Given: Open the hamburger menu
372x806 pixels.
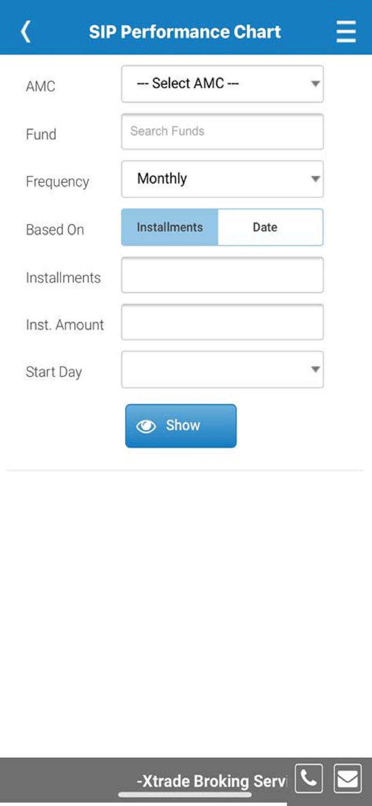Looking at the screenshot, I should (346, 32).
